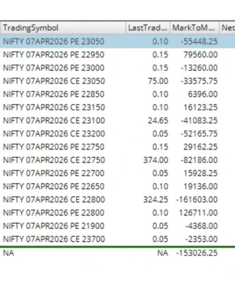The height and width of the screenshot is (281, 235).
Task: Select row NIFTY 07APR2026 PE 21900
Action: [x=117, y=226]
